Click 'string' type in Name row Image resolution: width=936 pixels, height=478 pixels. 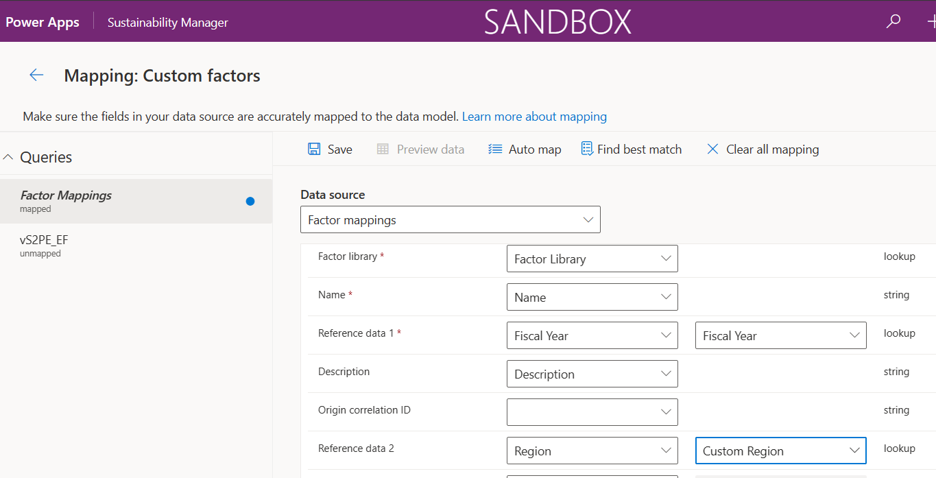point(897,294)
